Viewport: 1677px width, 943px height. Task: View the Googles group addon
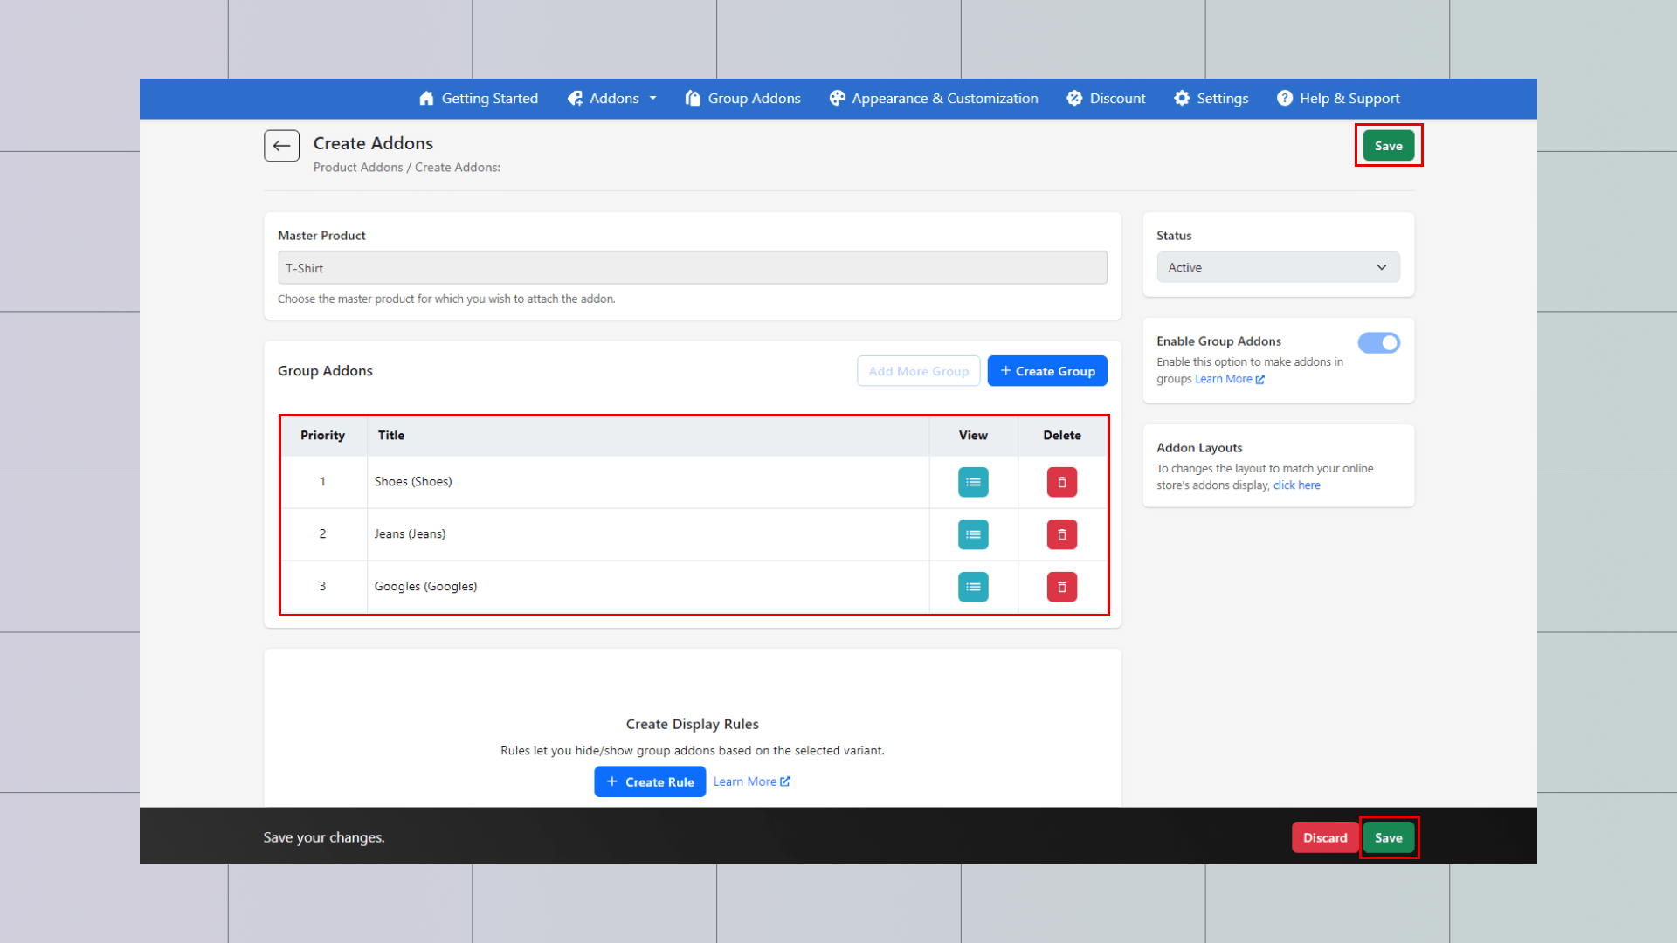coord(973,587)
